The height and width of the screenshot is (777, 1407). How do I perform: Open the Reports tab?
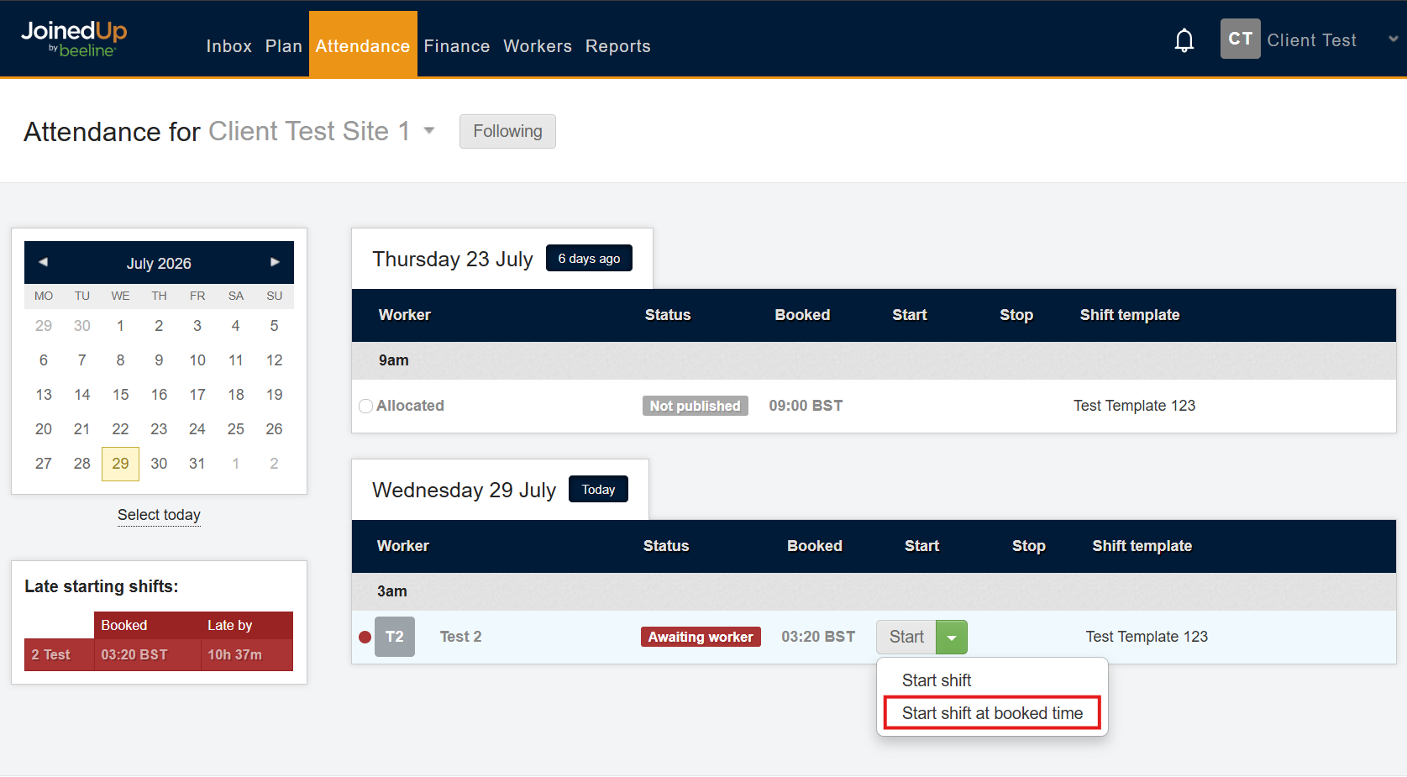[618, 46]
